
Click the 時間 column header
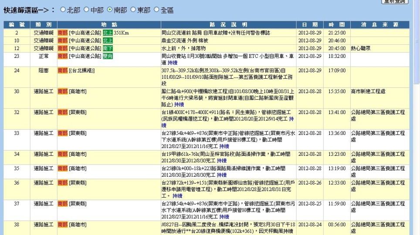[336, 25]
